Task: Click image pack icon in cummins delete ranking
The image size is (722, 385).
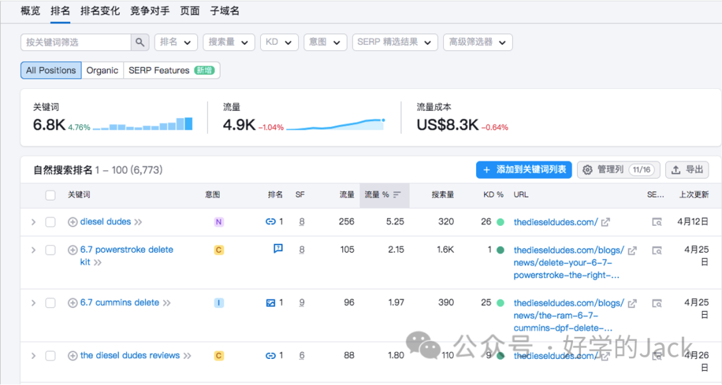Action: 271,303
